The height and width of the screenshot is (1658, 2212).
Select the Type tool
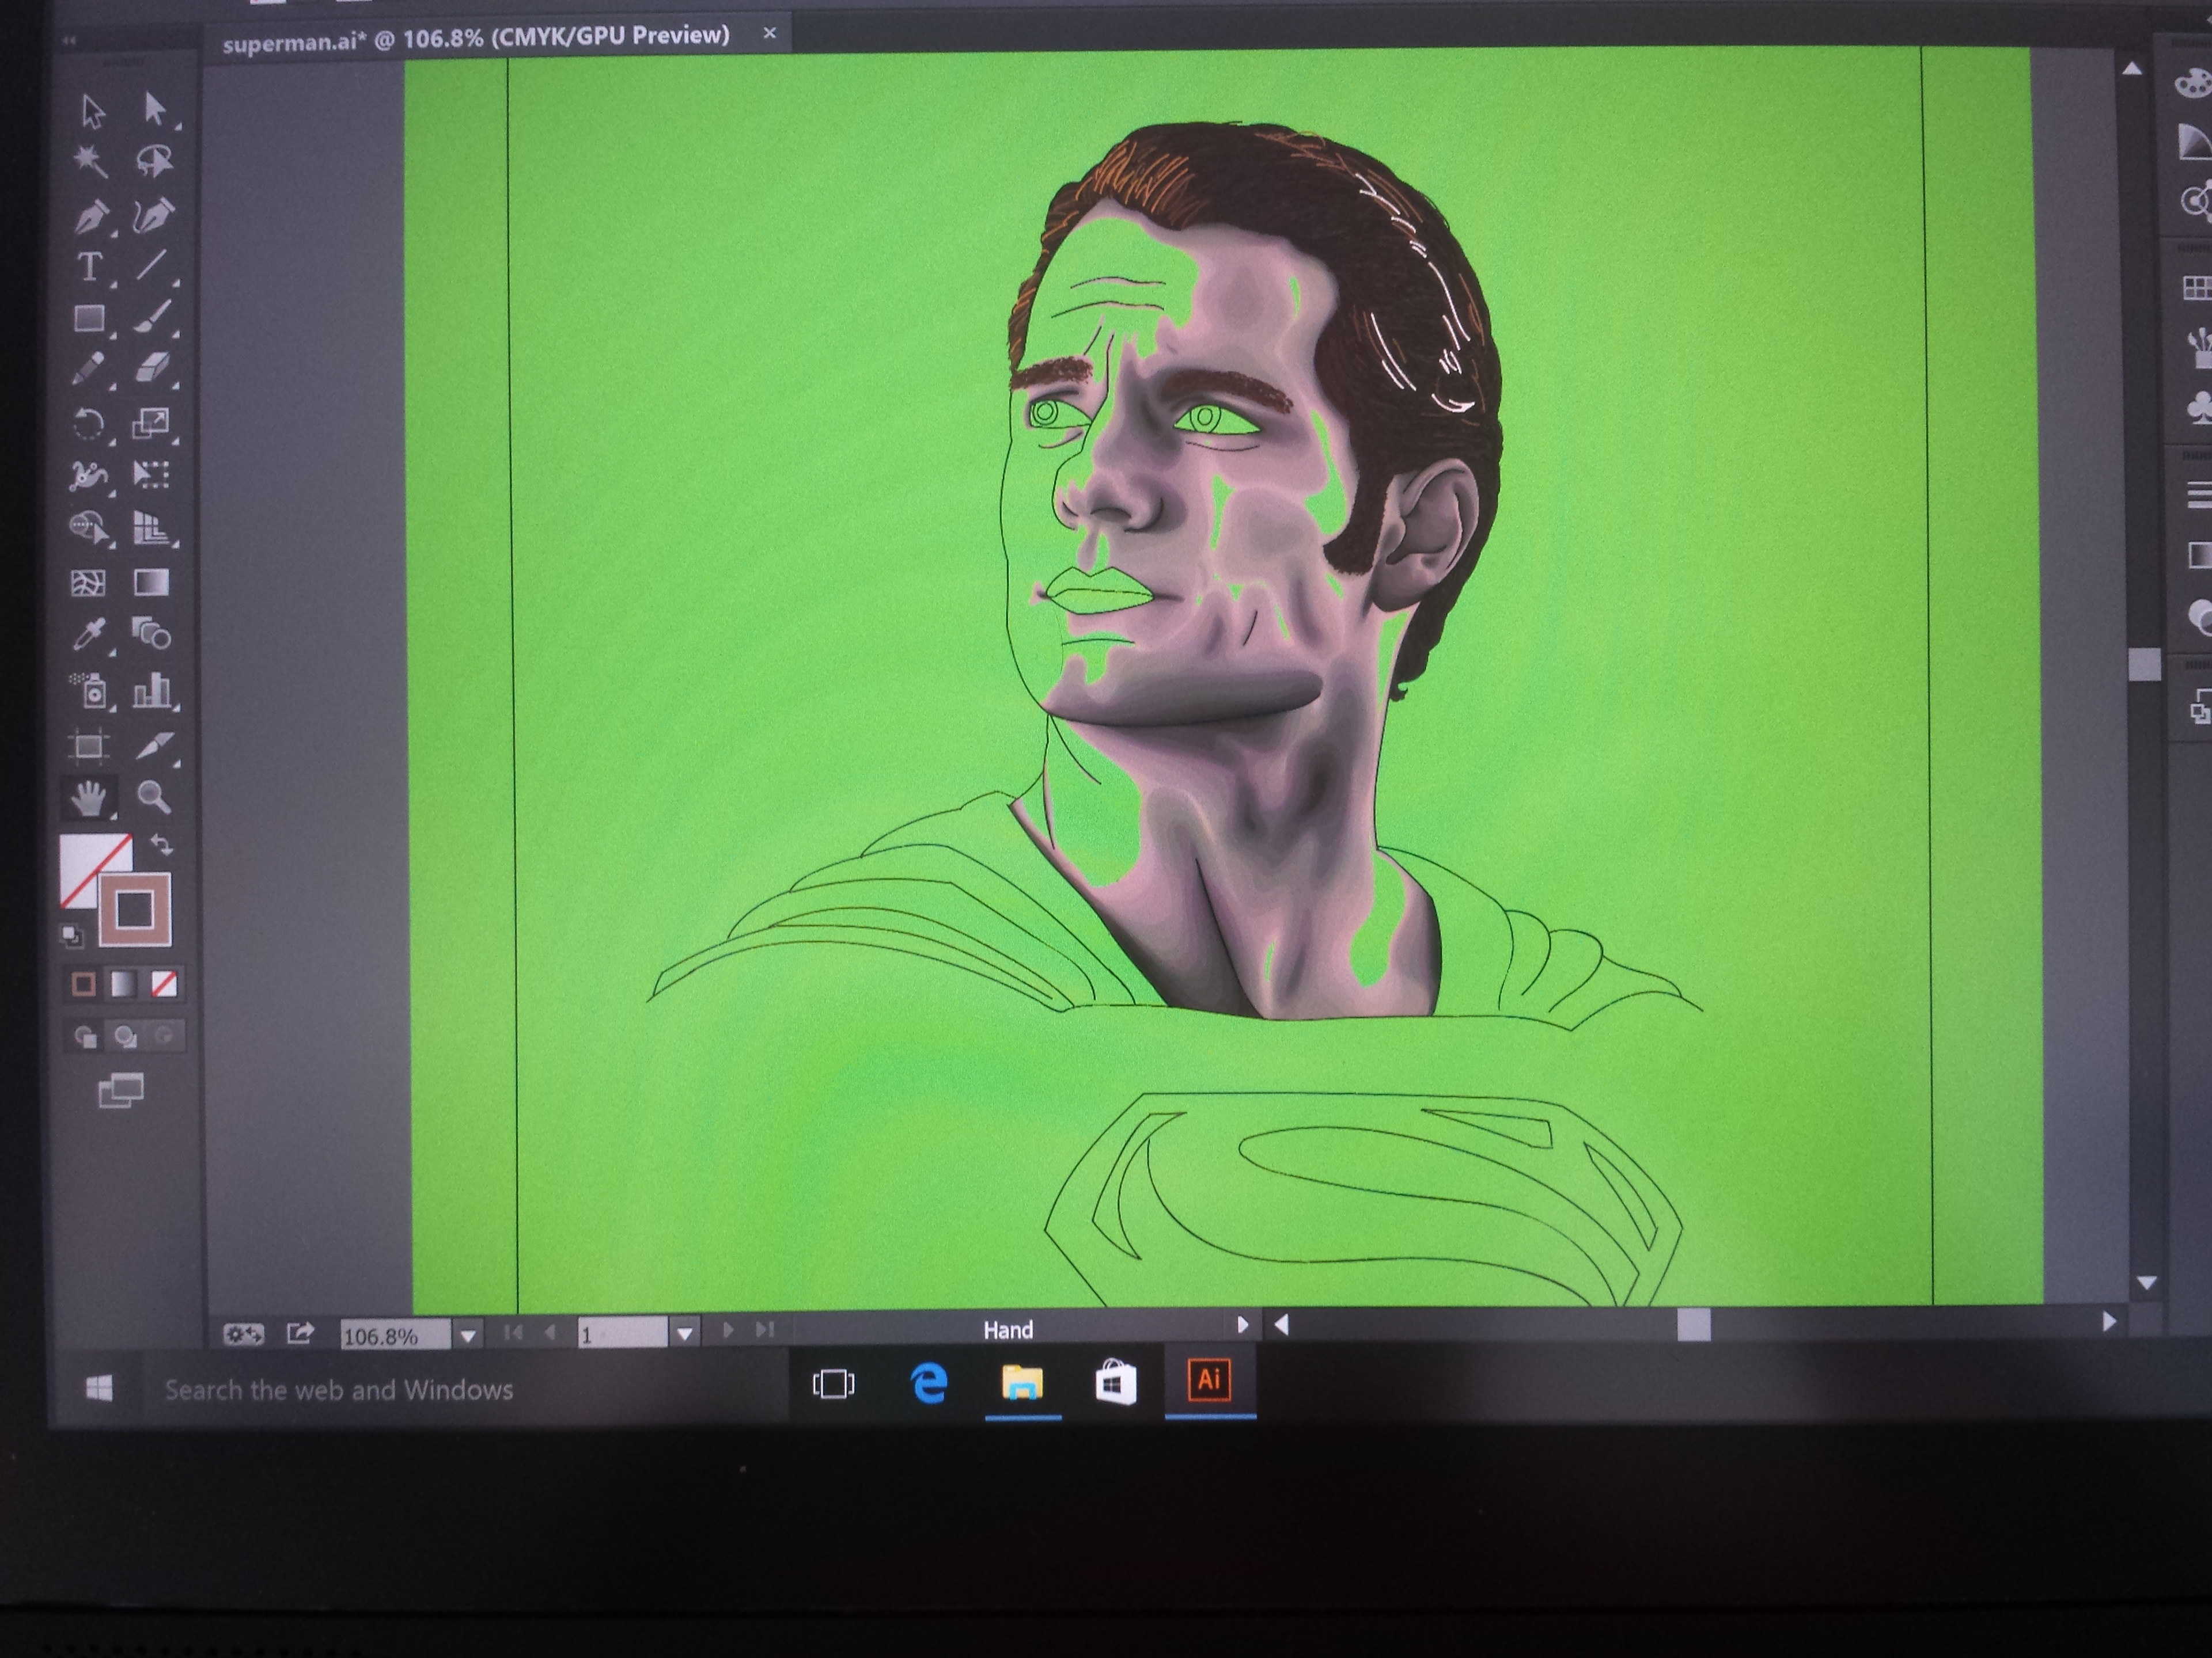[90, 267]
